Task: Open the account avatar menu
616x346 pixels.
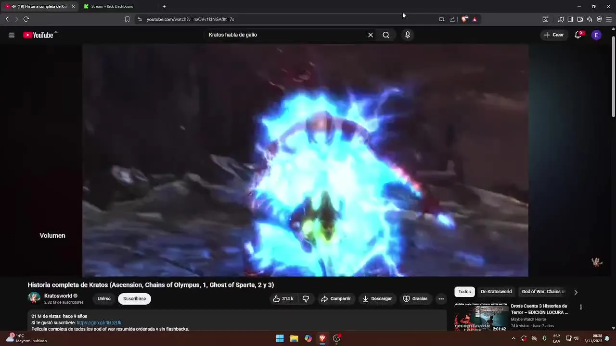Action: coord(596,35)
